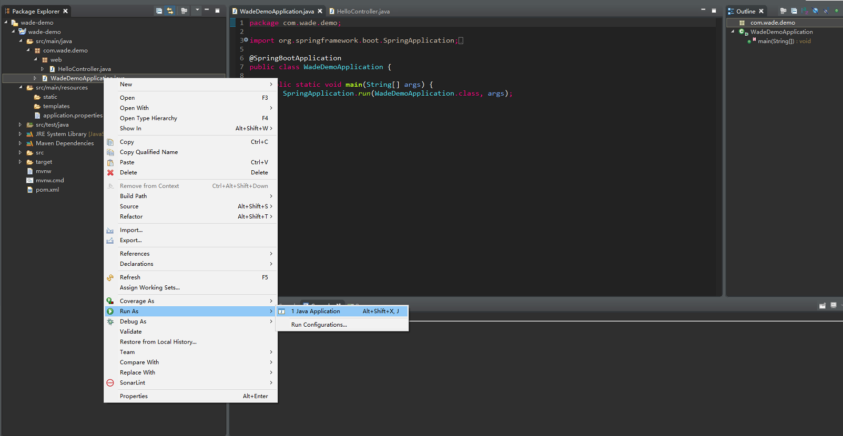Collapse all in Package Explorer toolbar
The width and height of the screenshot is (843, 436).
tap(159, 11)
